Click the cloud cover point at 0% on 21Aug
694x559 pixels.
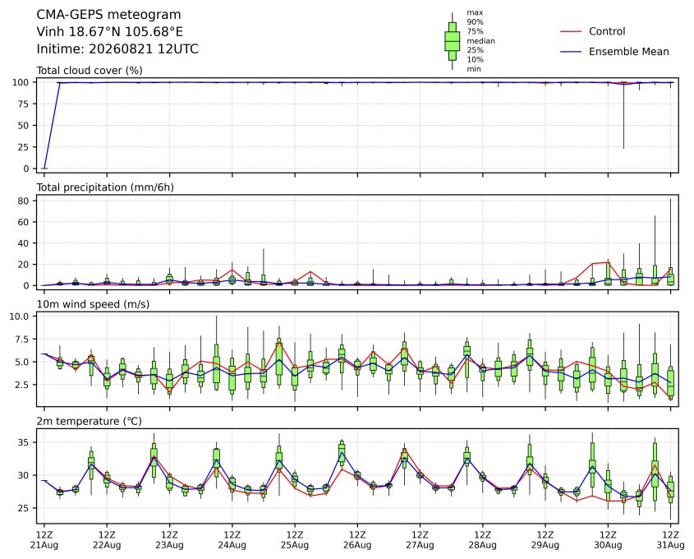pyautogui.click(x=44, y=169)
